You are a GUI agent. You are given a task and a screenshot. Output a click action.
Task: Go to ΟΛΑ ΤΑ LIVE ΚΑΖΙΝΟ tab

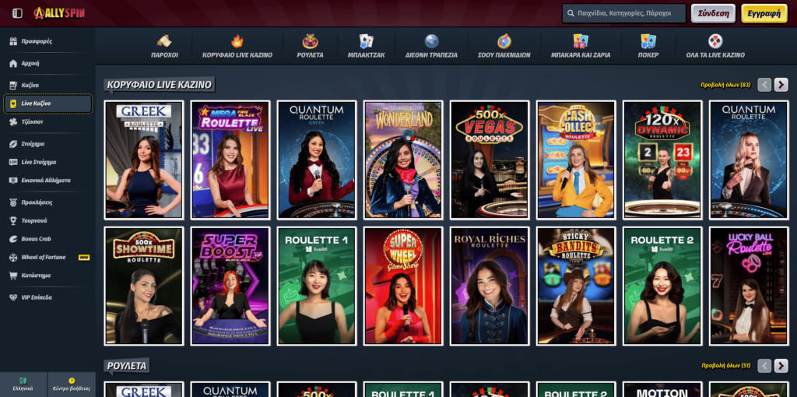(714, 42)
